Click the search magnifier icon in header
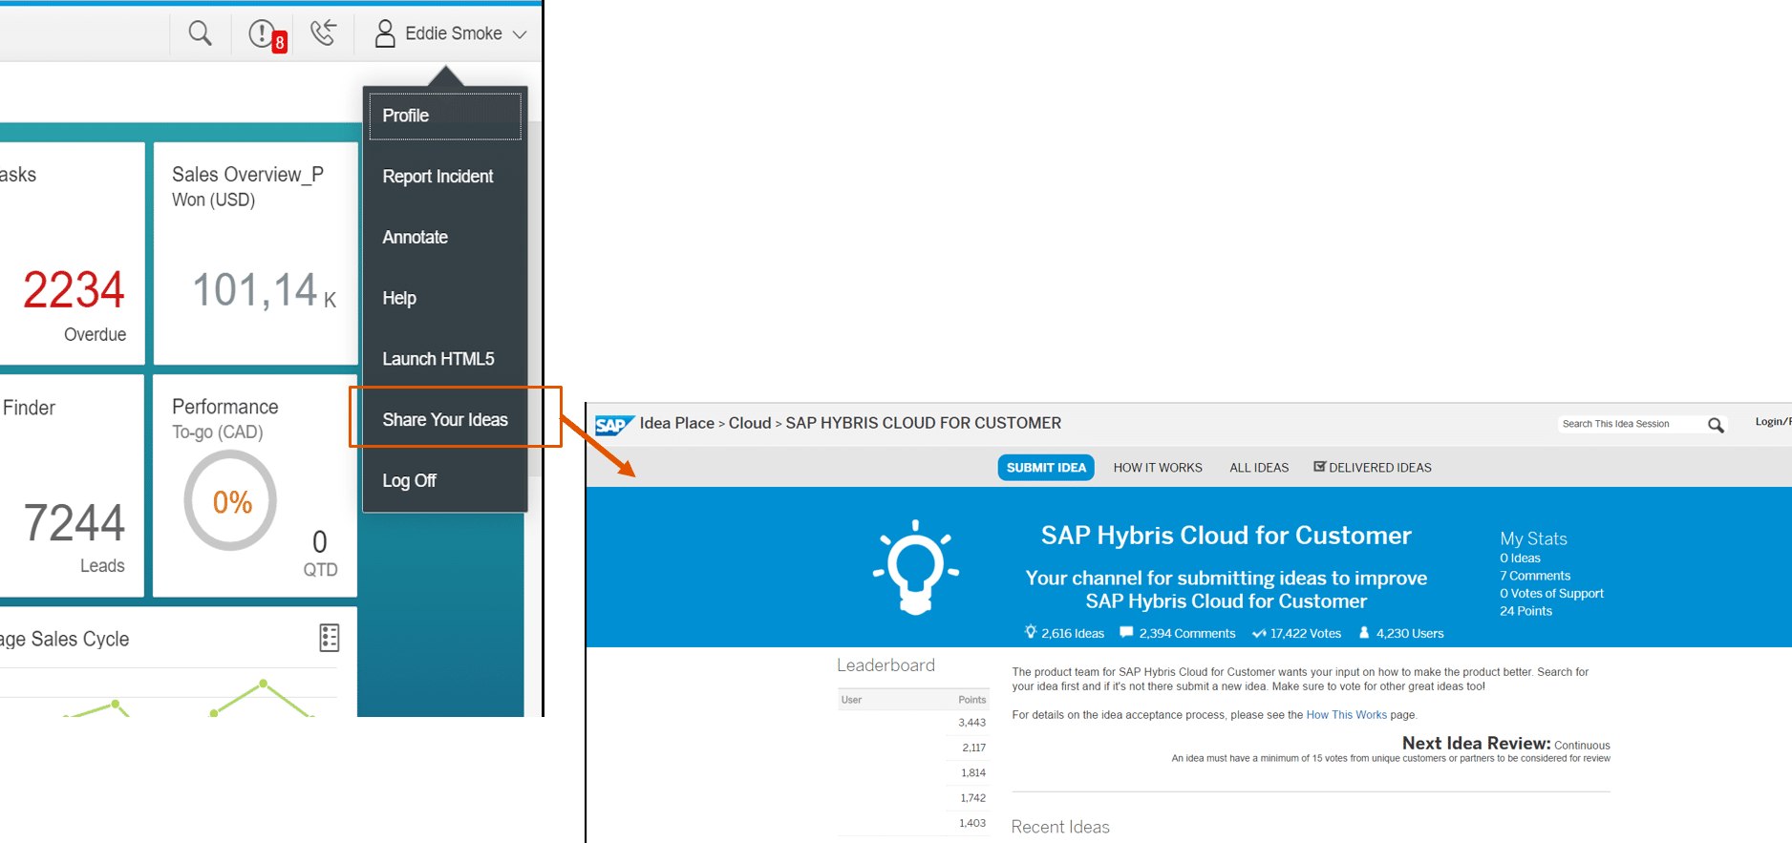 (x=200, y=33)
